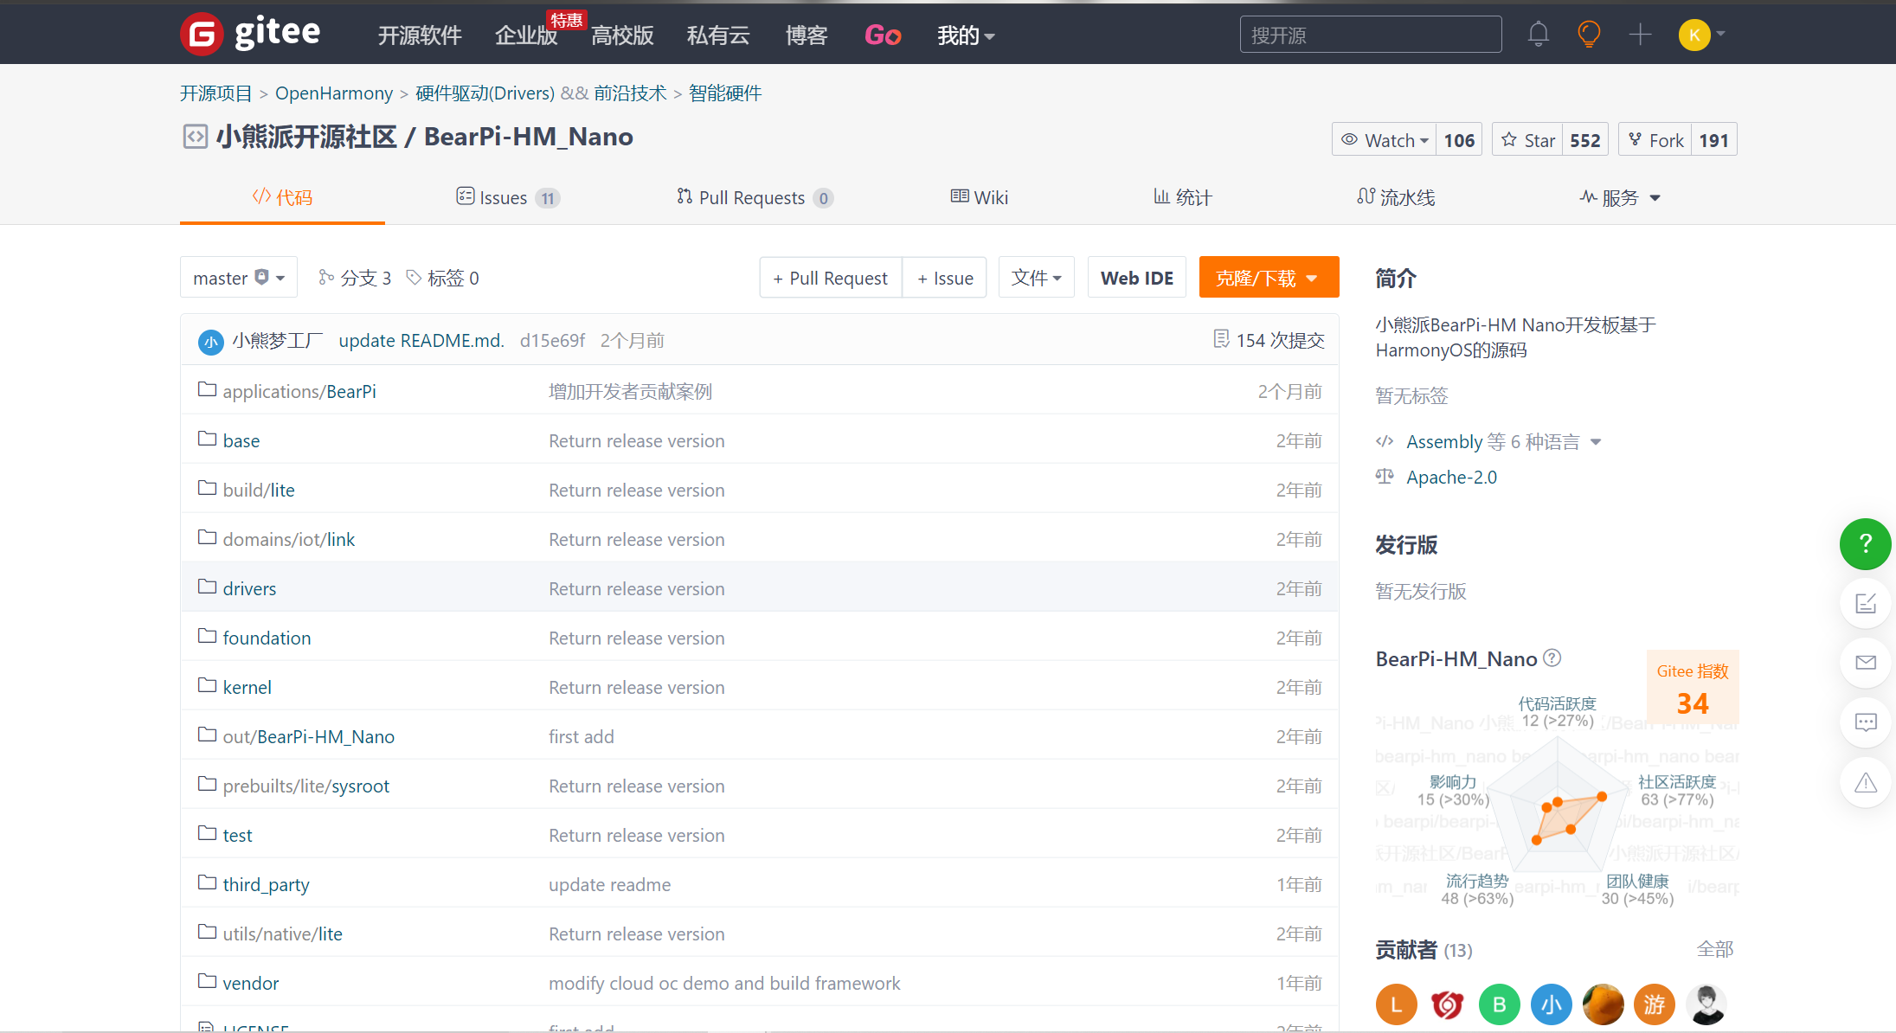Screen dimensions: 1896x1033
Task: Click the + Pull Request button
Action: 831,277
